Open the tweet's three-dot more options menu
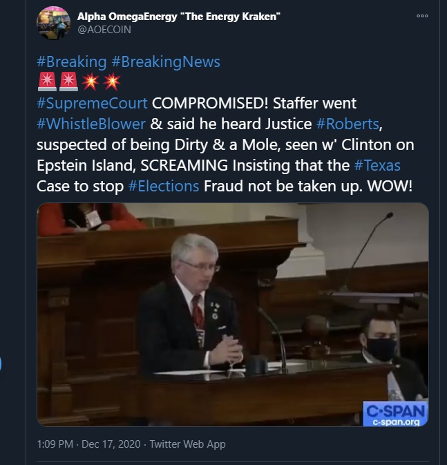Screen dimensions: 447x465 [422, 16]
